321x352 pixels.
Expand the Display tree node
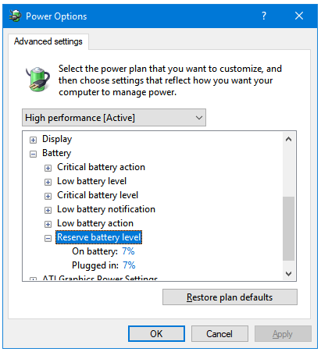click(33, 140)
